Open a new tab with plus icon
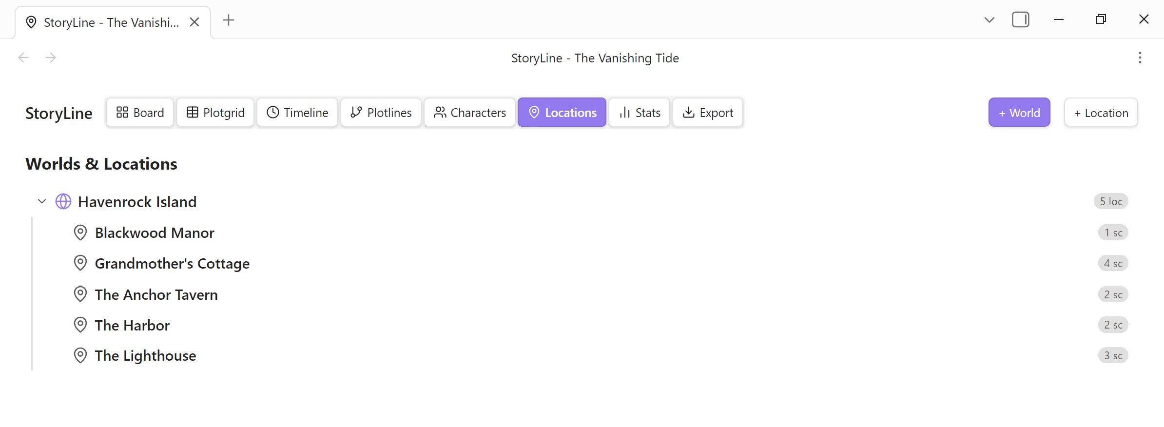 pos(228,20)
